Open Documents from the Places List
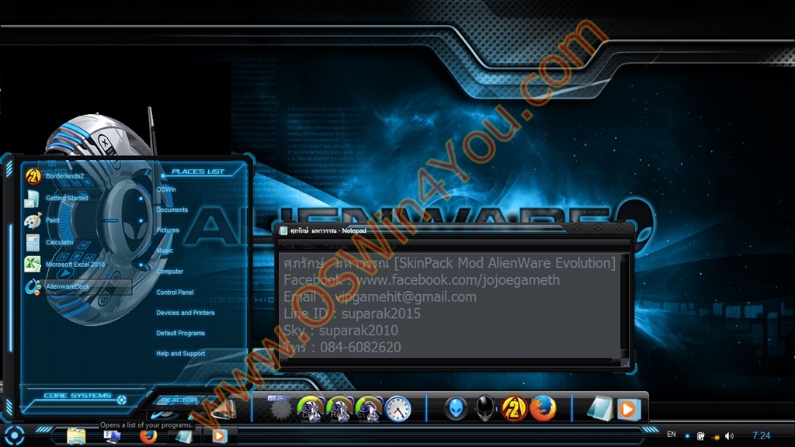795x447 pixels. click(x=172, y=210)
